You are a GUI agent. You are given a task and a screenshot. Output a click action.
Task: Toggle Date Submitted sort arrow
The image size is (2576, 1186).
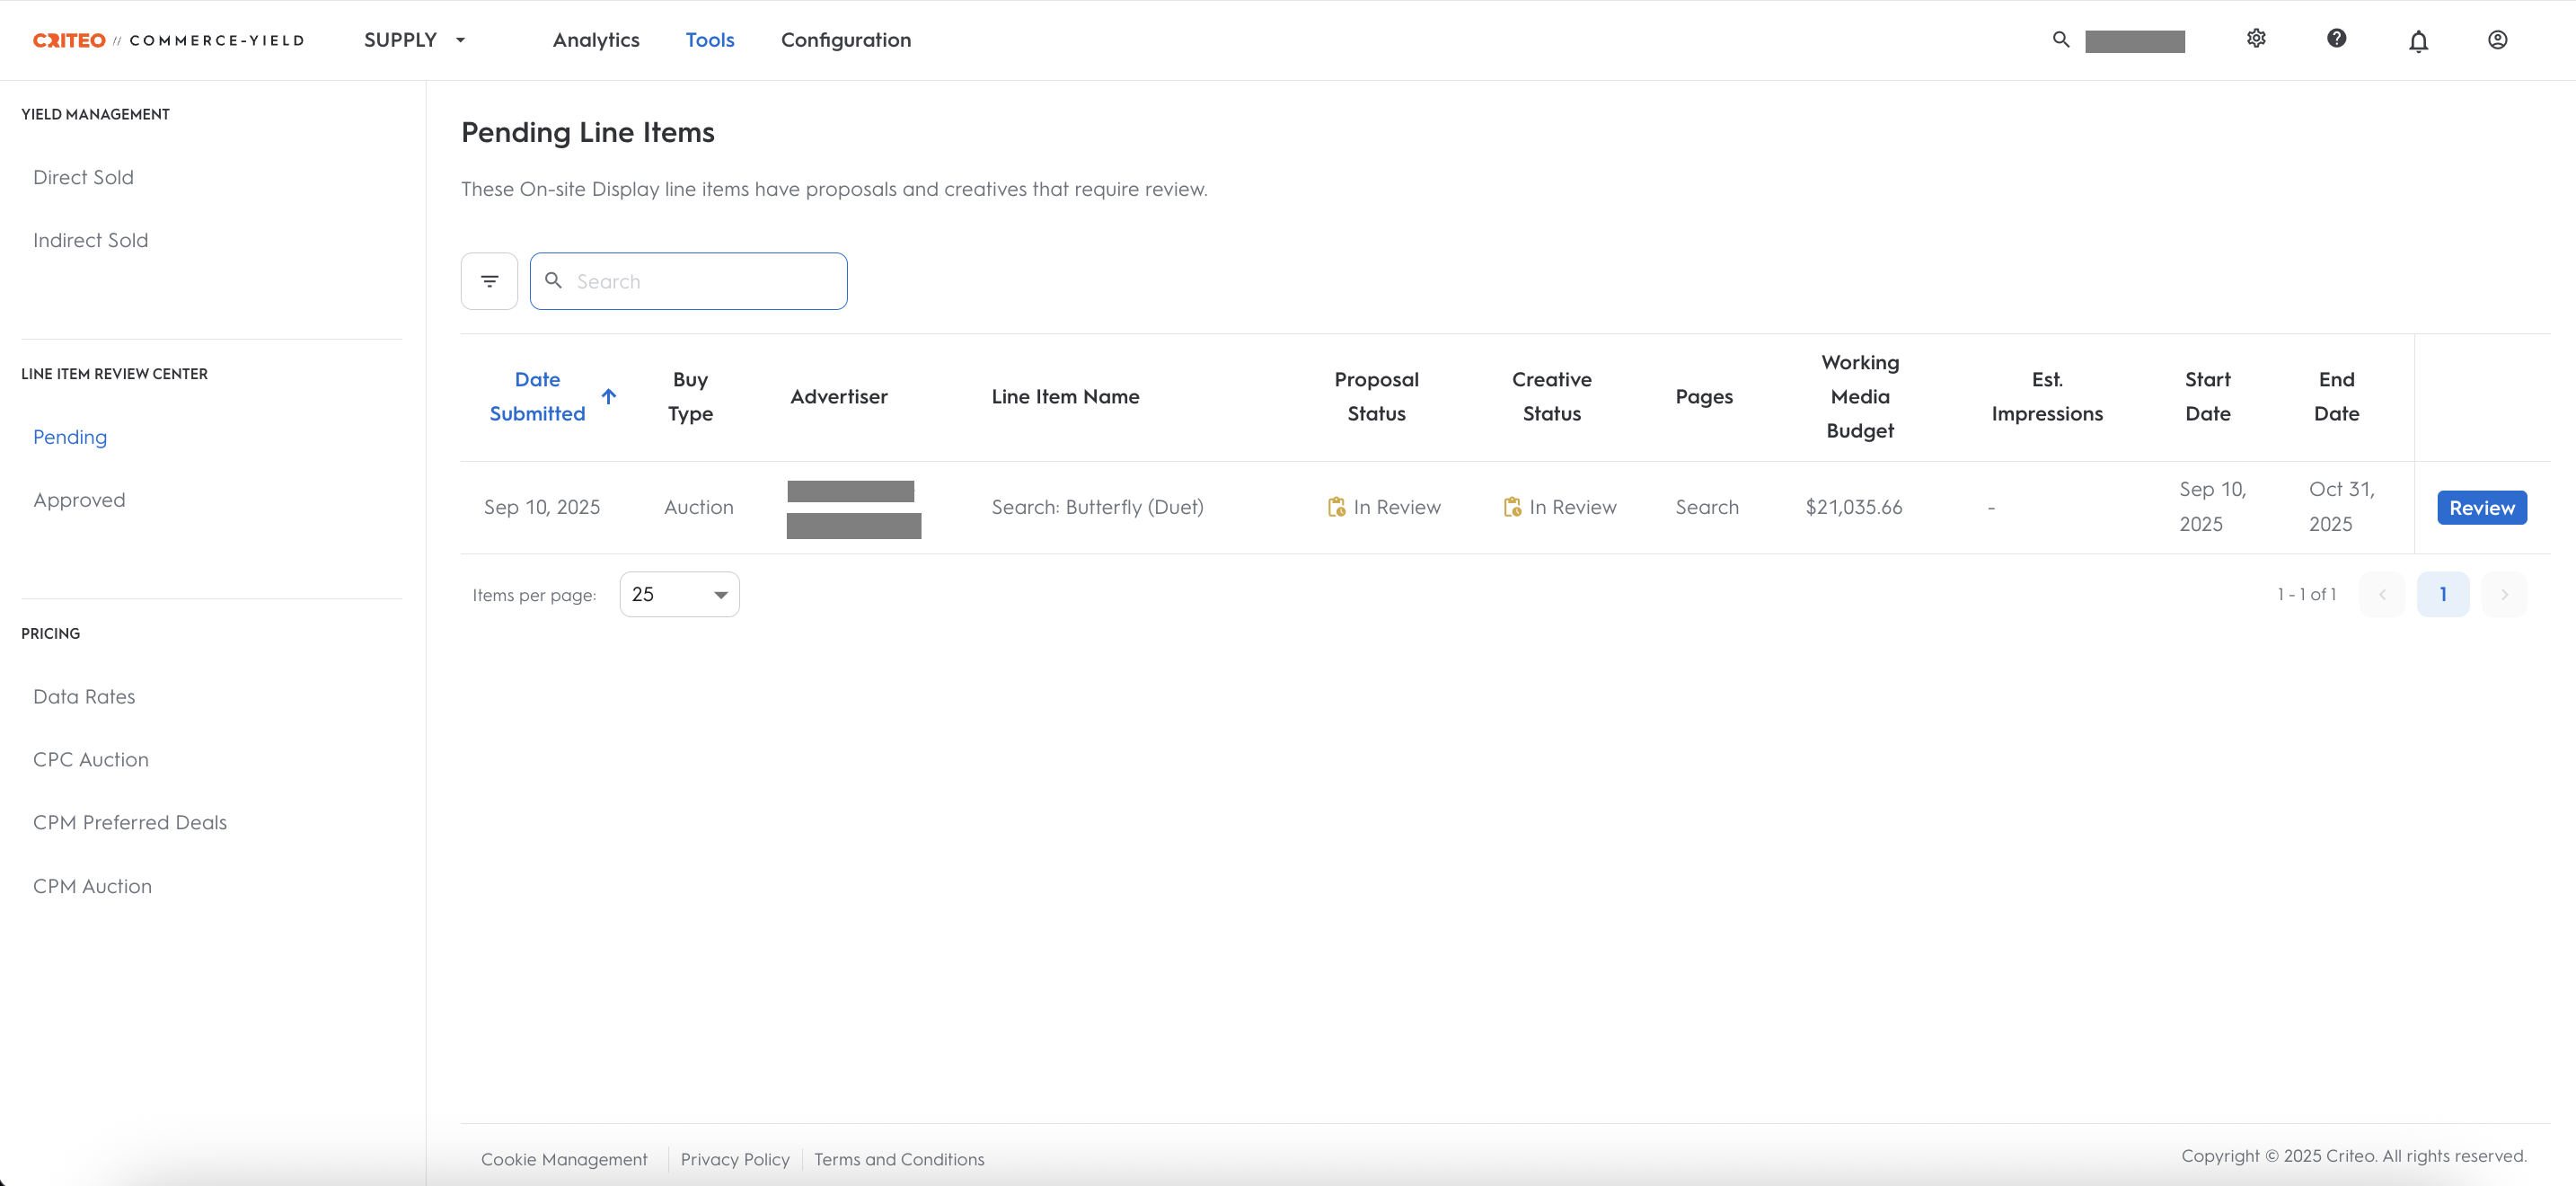[608, 396]
